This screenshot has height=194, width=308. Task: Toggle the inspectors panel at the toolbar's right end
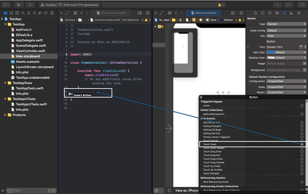pyautogui.click(x=302, y=5)
